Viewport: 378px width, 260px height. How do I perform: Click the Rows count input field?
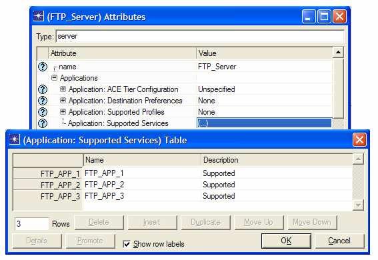pyautogui.click(x=31, y=224)
